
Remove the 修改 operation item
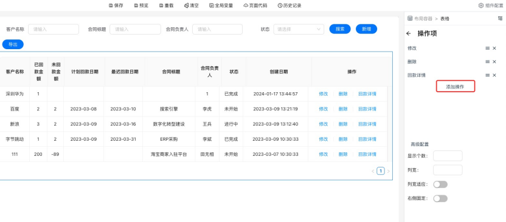coord(494,49)
